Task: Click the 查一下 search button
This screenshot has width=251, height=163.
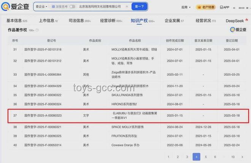Action: coord(140,6)
